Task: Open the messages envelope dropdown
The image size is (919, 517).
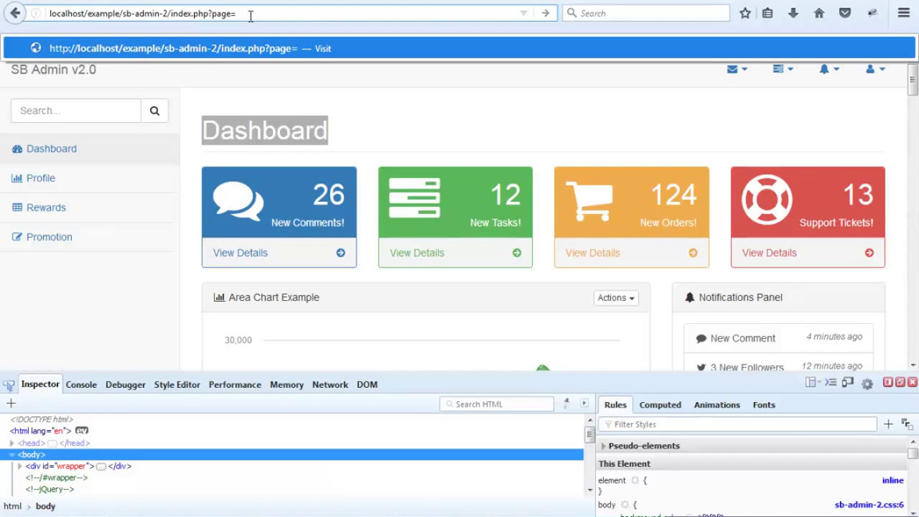Action: (x=737, y=69)
